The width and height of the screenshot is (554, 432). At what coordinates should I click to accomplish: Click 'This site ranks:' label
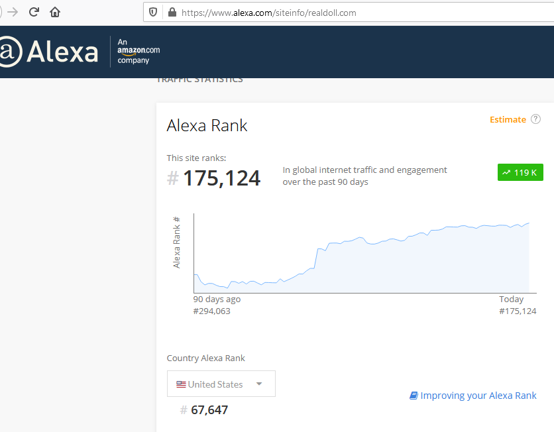tap(196, 158)
